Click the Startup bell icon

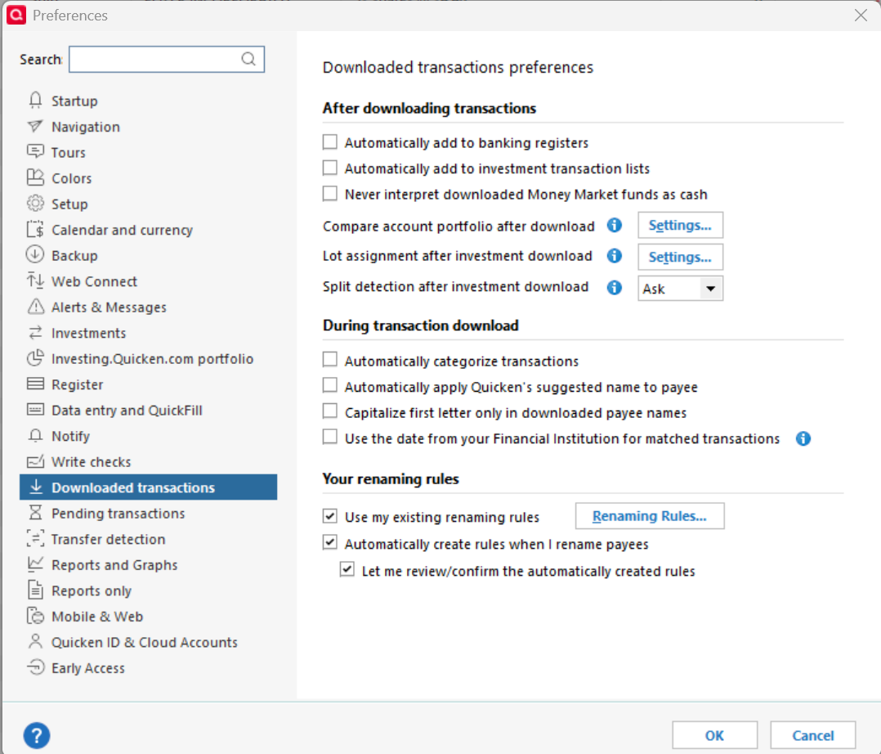pos(35,100)
